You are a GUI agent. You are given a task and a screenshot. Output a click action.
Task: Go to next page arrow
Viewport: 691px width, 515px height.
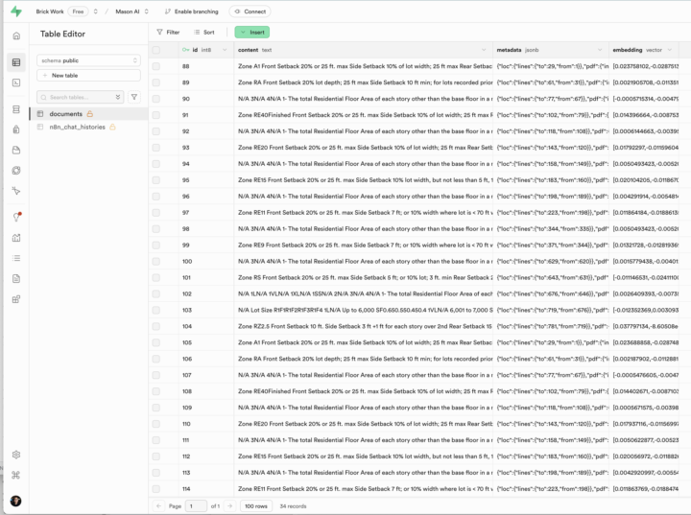click(229, 505)
